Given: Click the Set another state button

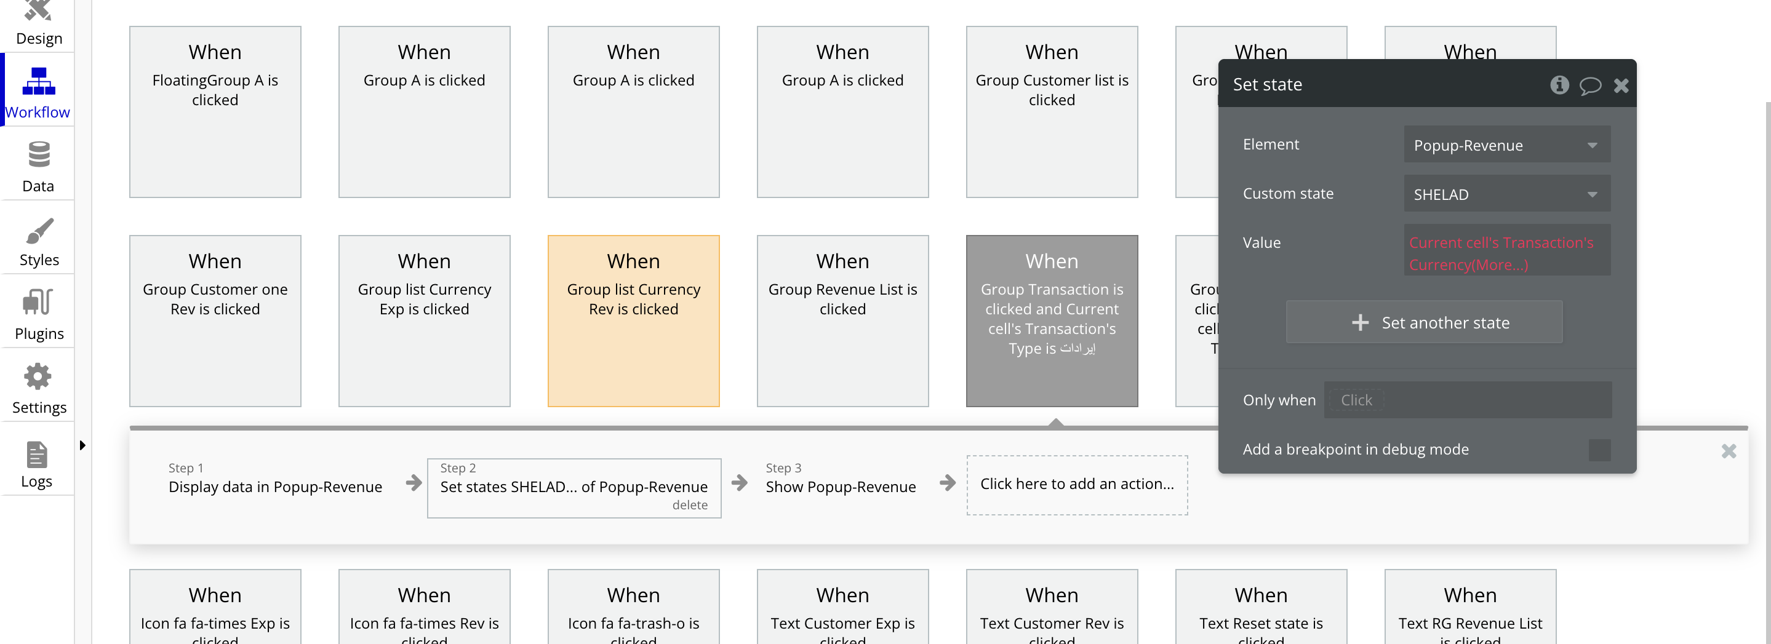Looking at the screenshot, I should [x=1423, y=322].
